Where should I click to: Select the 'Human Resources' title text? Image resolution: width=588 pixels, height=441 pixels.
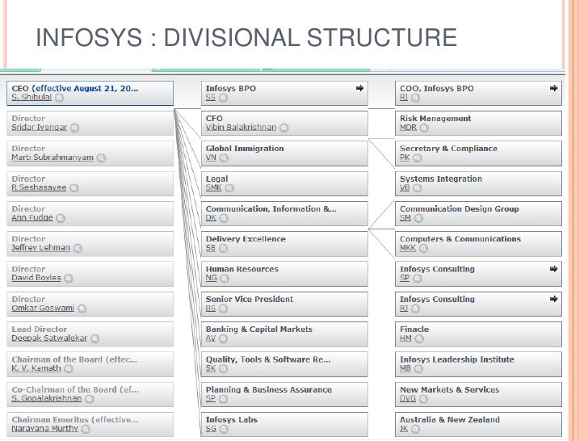(x=241, y=269)
